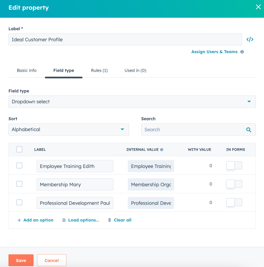Enable In Forms for Employee Training Edith
264x267 pixels.
(234, 166)
